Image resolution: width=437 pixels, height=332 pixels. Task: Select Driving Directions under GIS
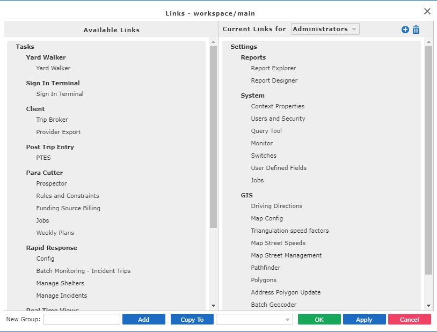(276, 206)
